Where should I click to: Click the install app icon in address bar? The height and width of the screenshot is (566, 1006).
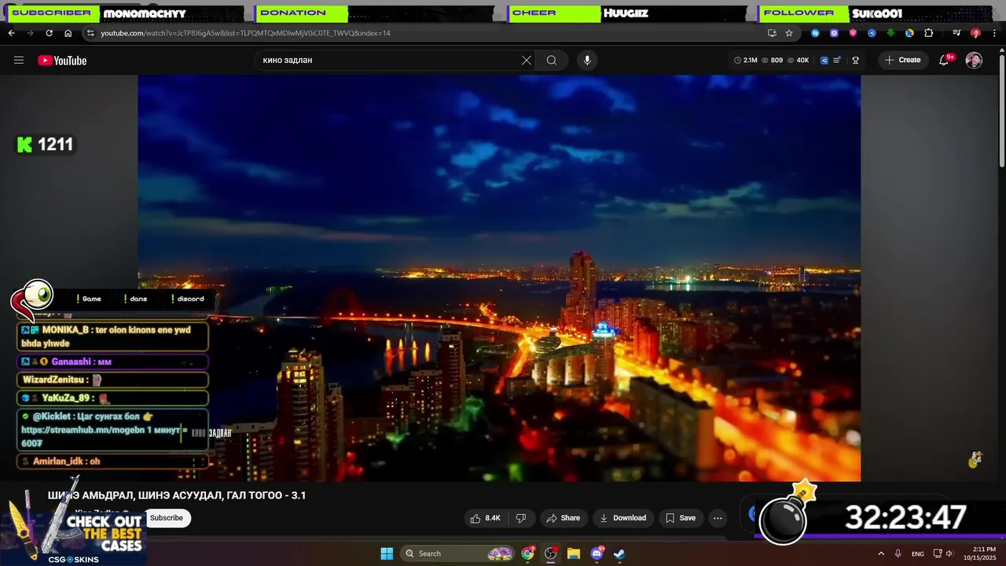(772, 33)
